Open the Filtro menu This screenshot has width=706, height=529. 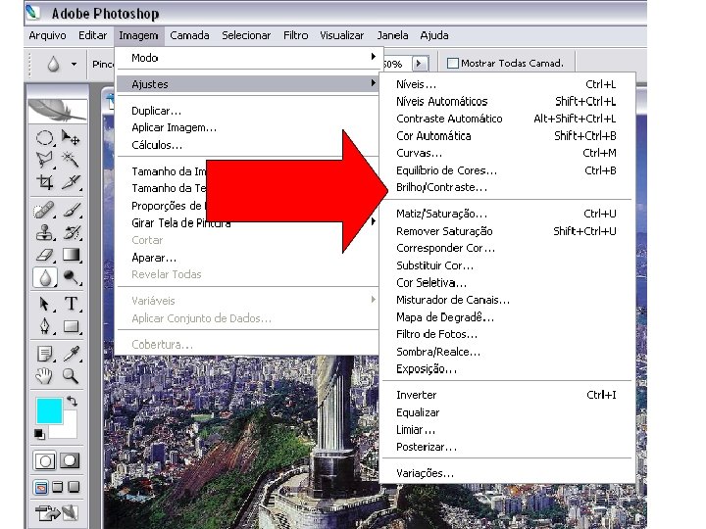296,35
